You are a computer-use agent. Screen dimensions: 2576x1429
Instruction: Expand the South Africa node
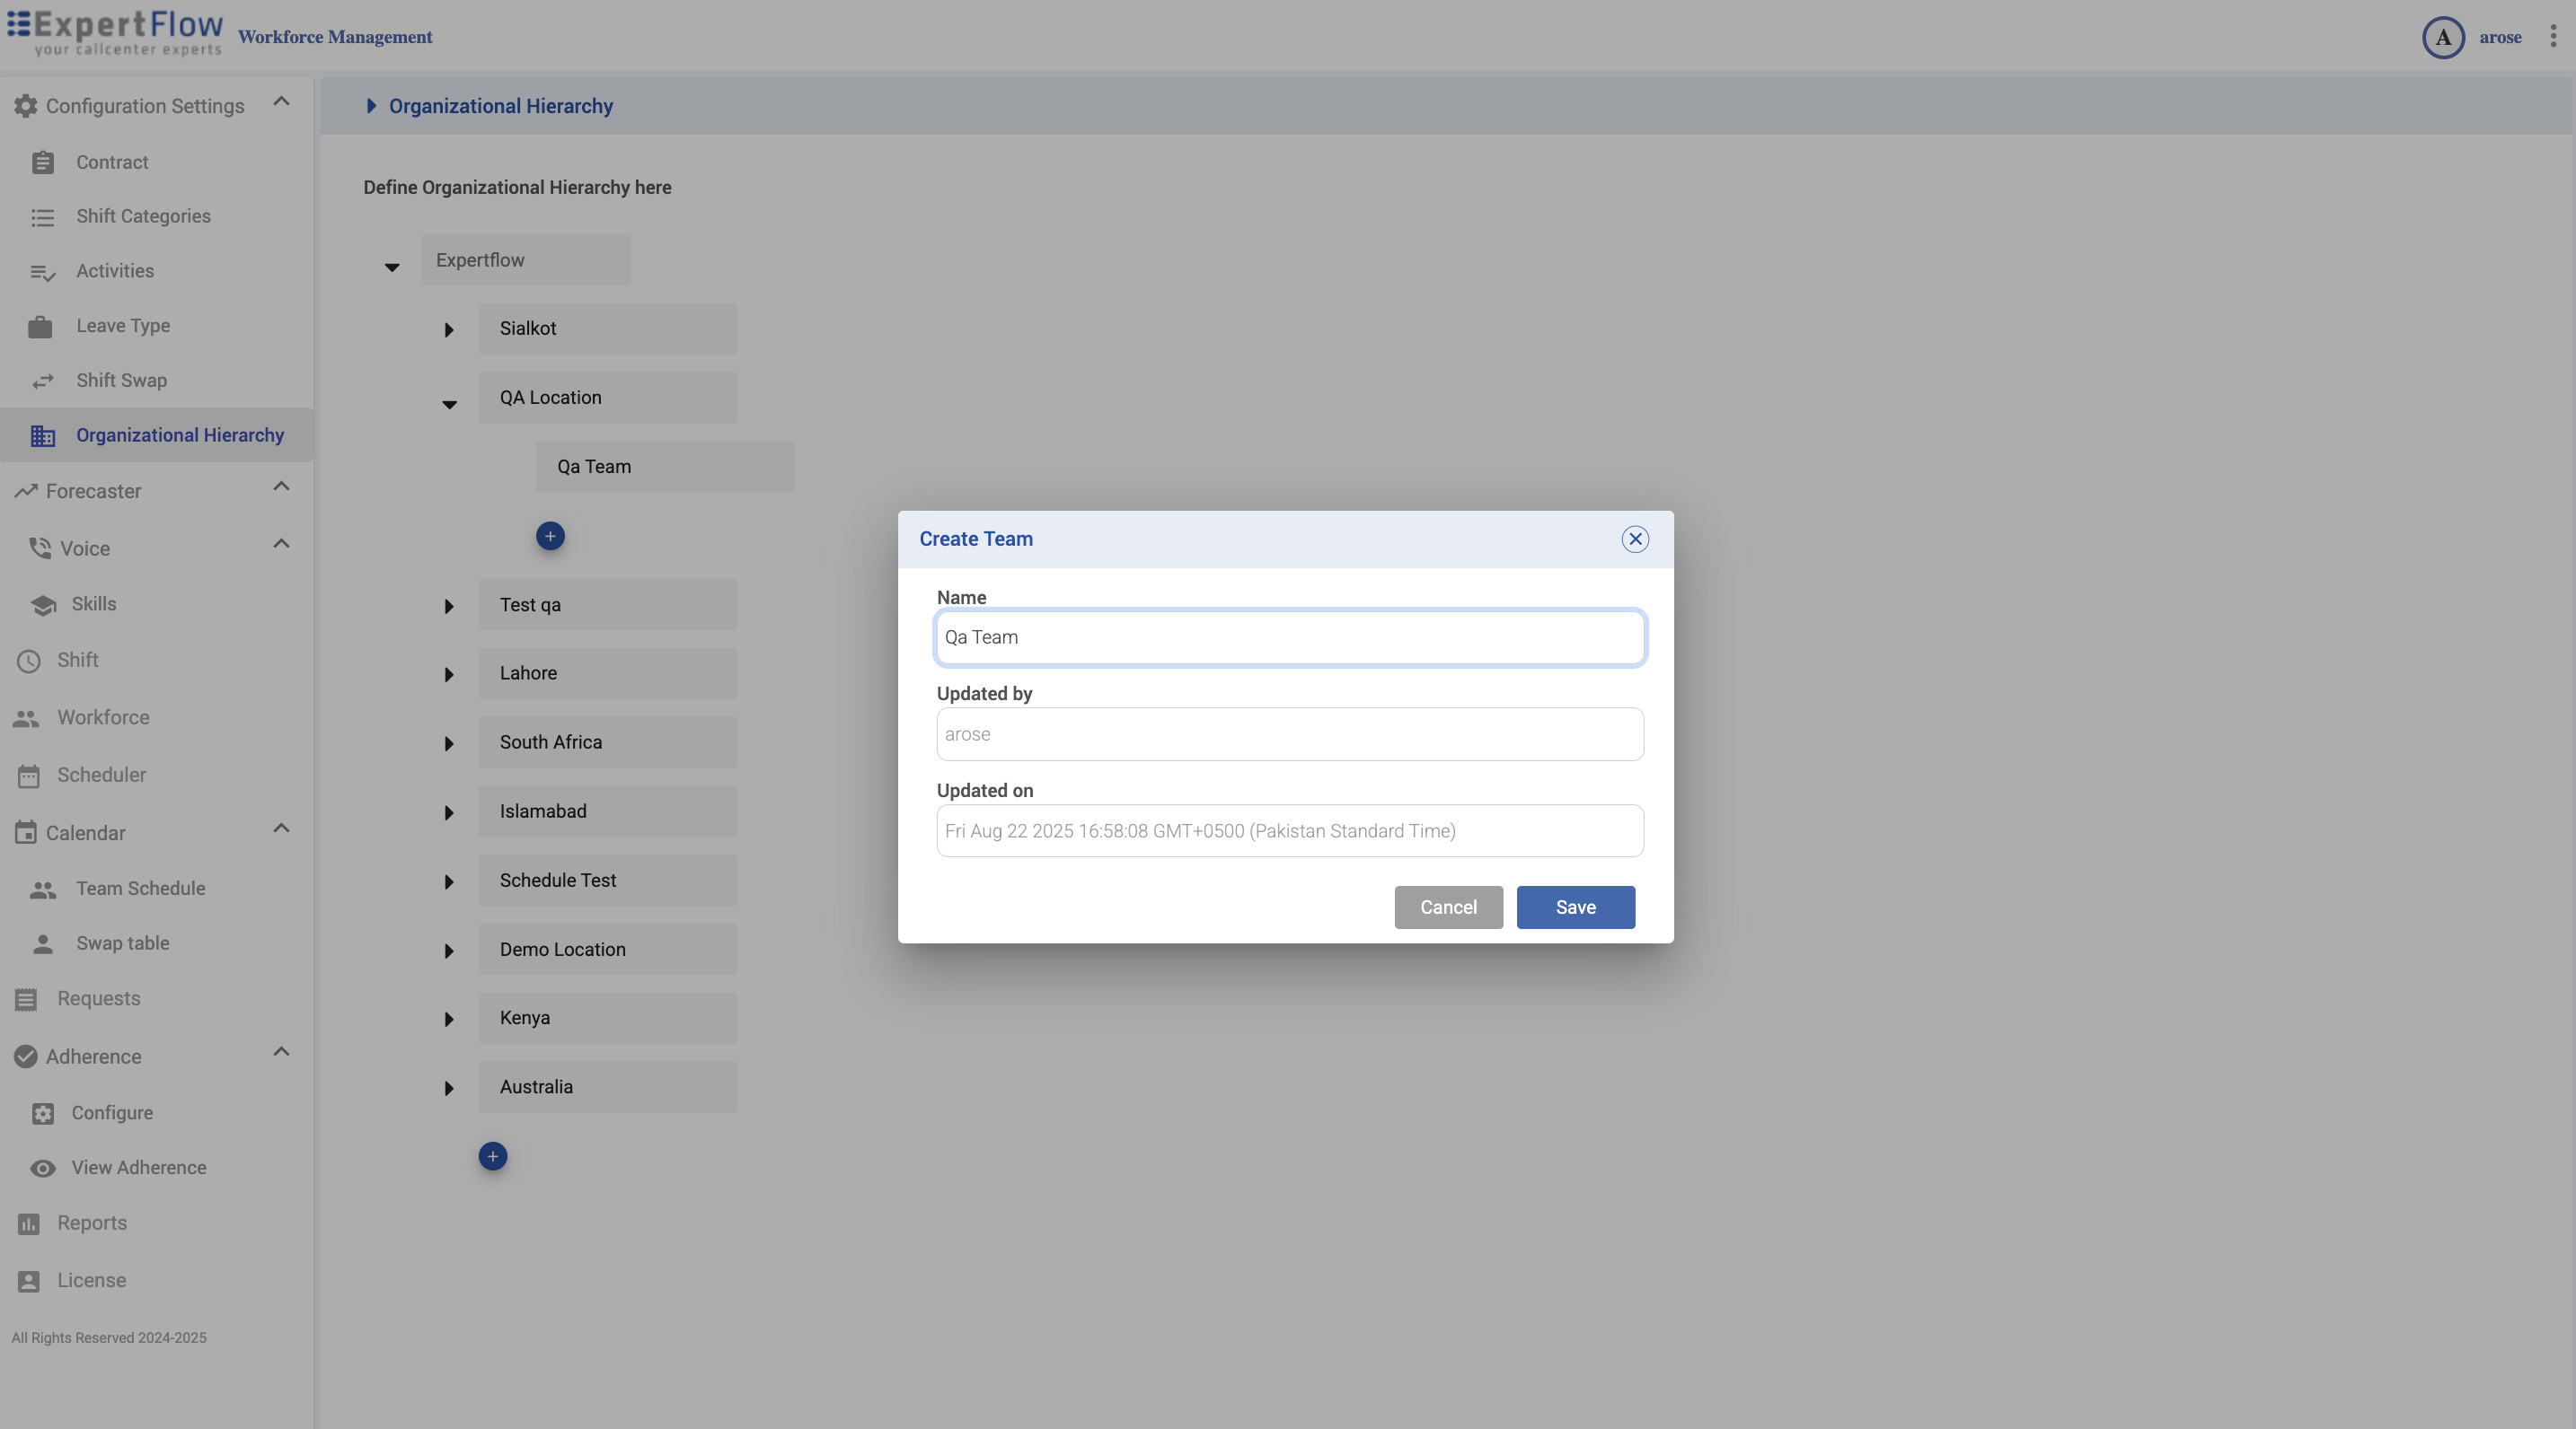(x=449, y=744)
